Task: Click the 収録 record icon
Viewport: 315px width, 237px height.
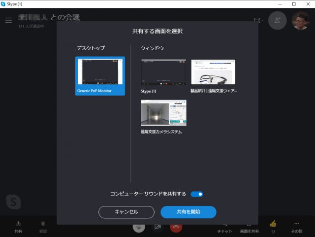Action: (43, 227)
